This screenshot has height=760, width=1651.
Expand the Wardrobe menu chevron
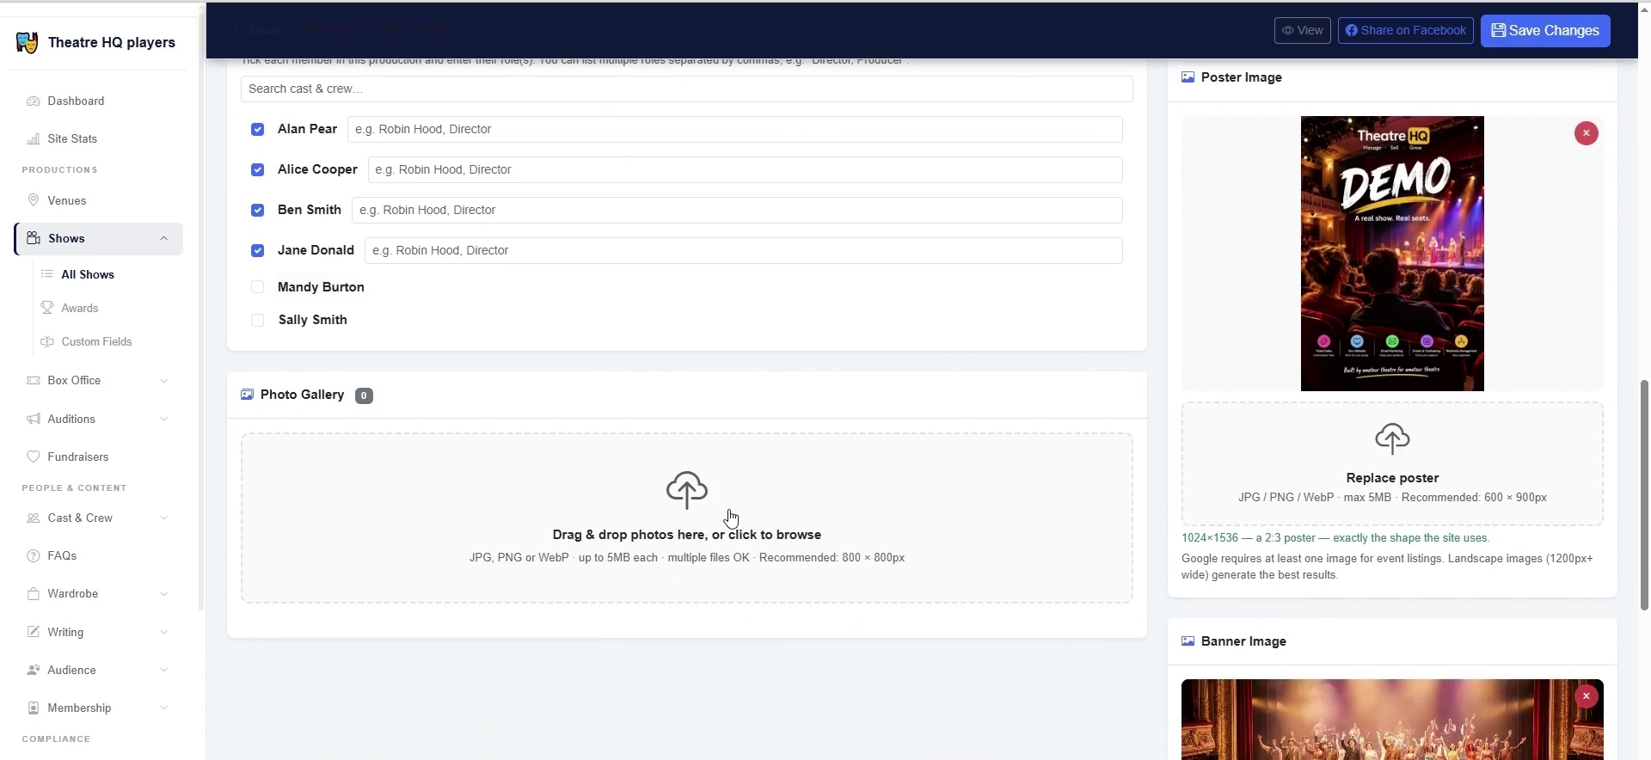(163, 594)
